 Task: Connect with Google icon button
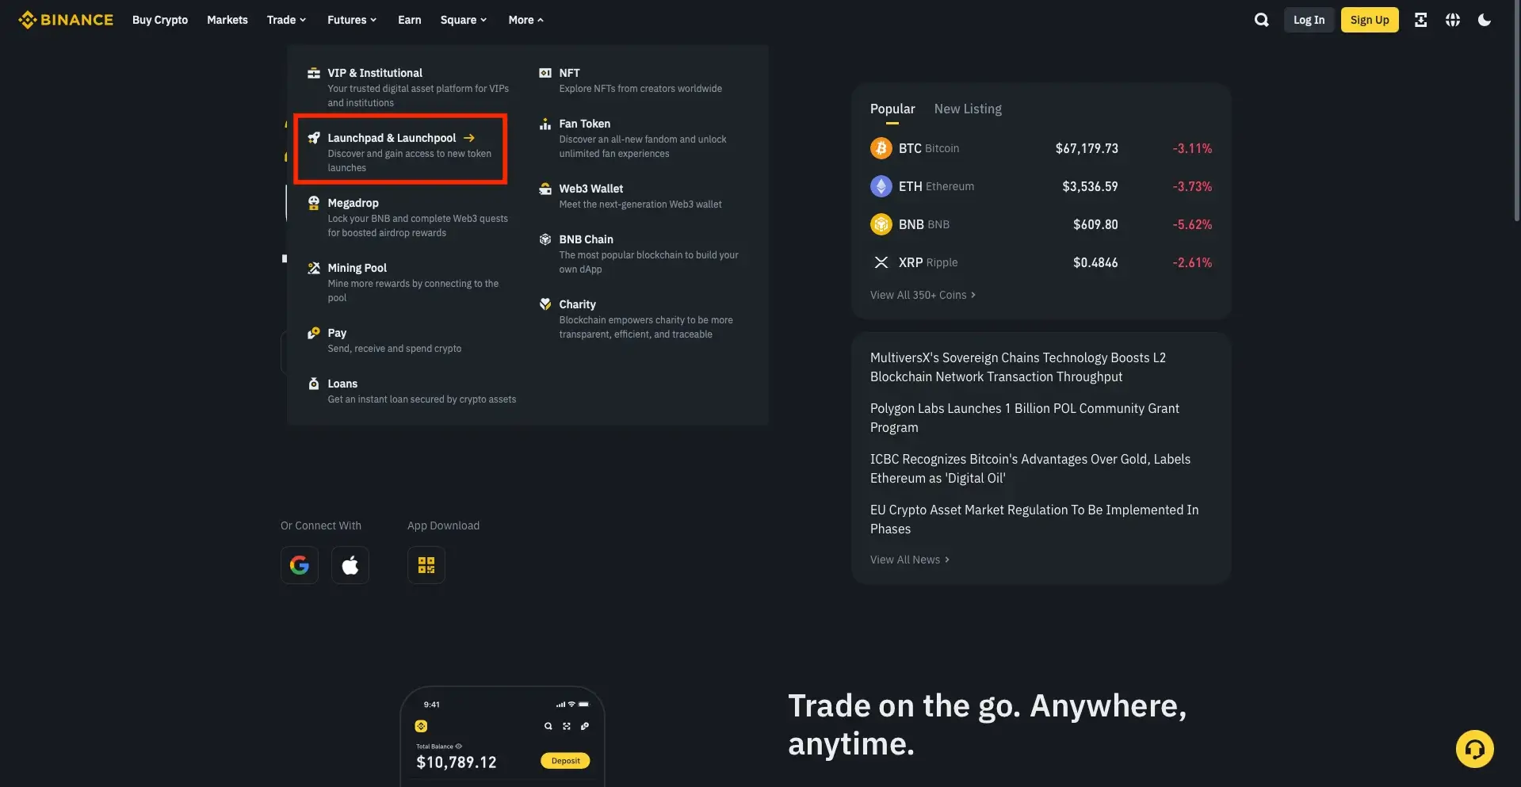point(300,565)
